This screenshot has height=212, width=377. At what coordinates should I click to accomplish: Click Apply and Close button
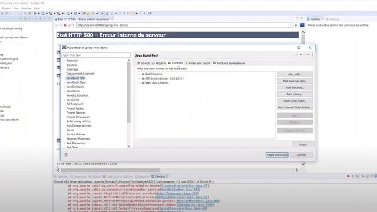[x=277, y=155]
